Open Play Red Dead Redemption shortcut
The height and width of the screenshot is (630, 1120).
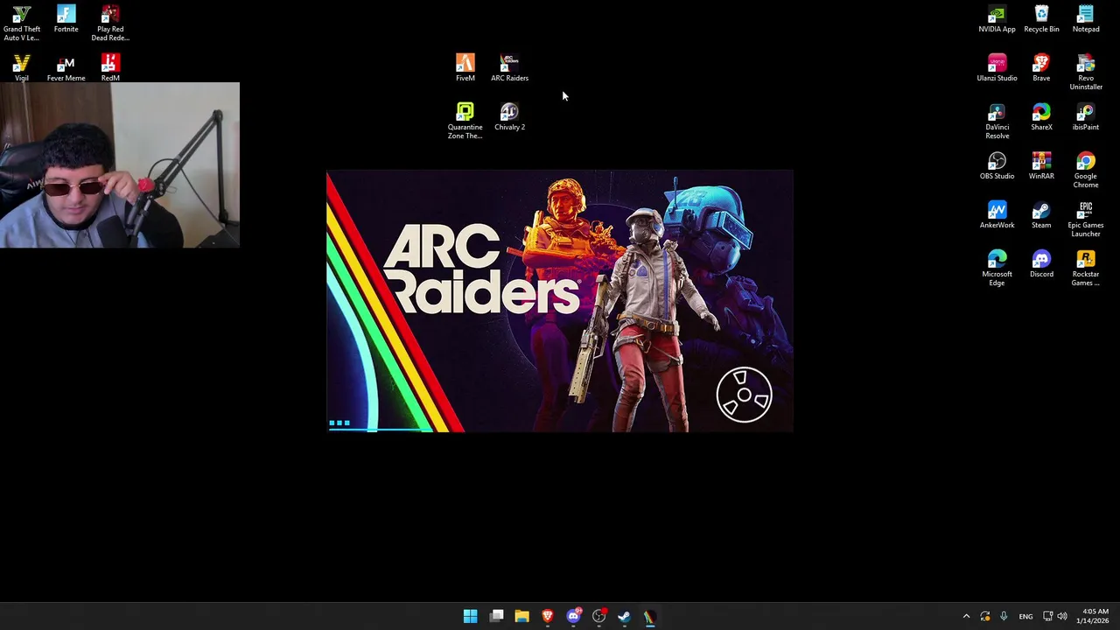[110, 24]
